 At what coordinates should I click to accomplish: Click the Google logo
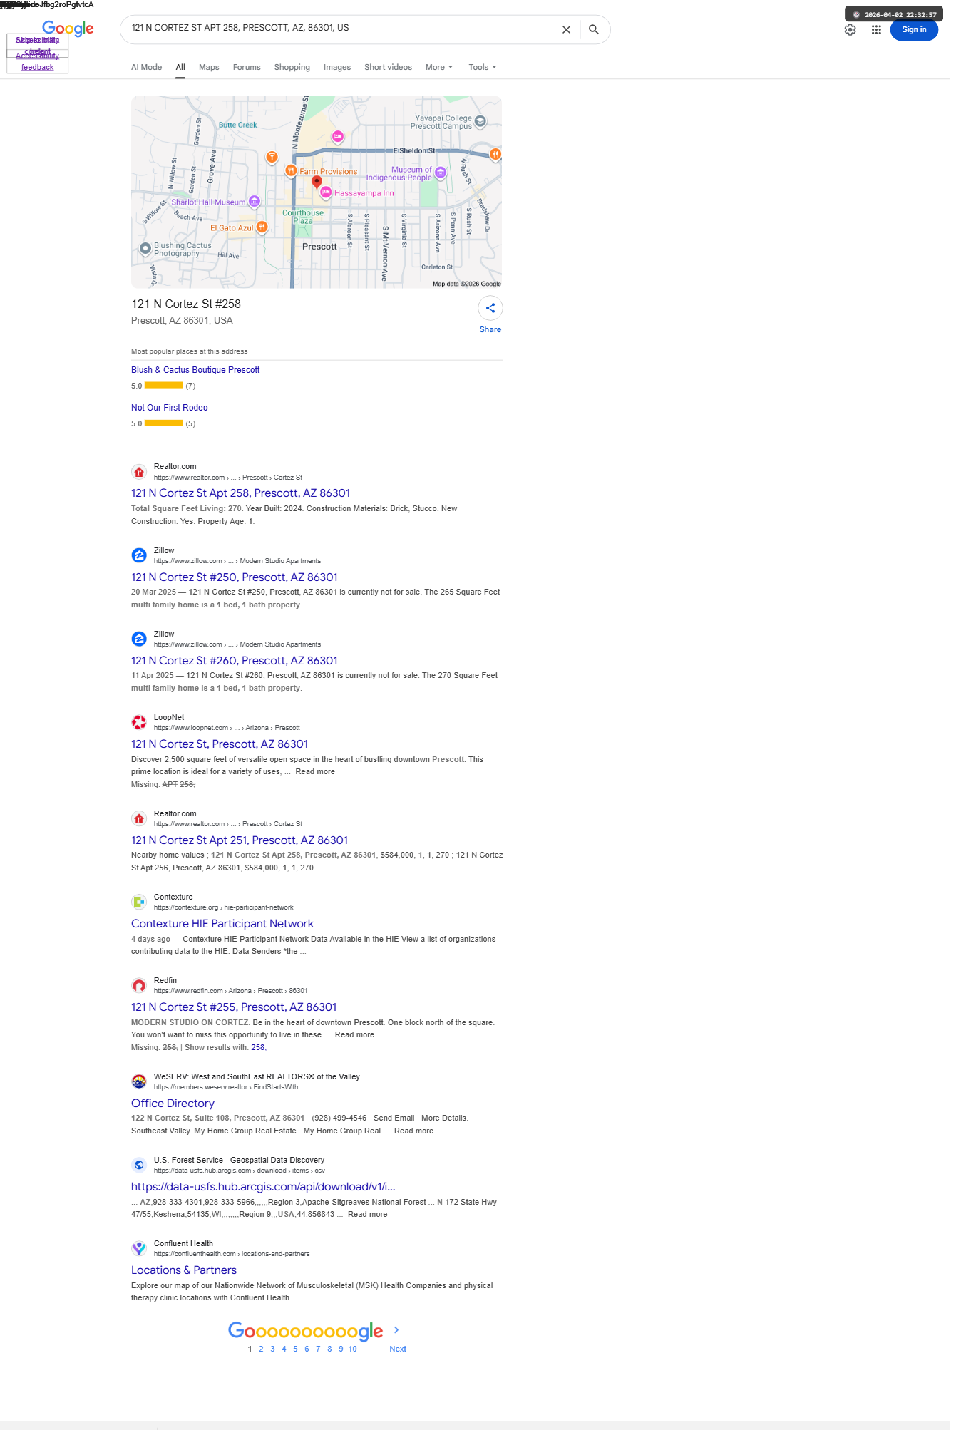68,29
